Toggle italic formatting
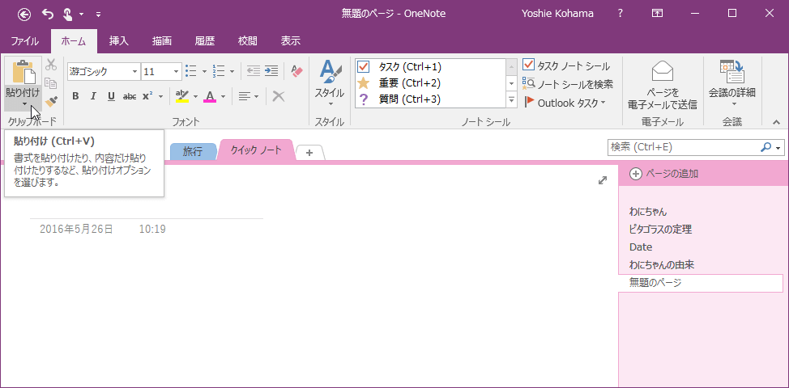The image size is (789, 388). click(x=93, y=96)
